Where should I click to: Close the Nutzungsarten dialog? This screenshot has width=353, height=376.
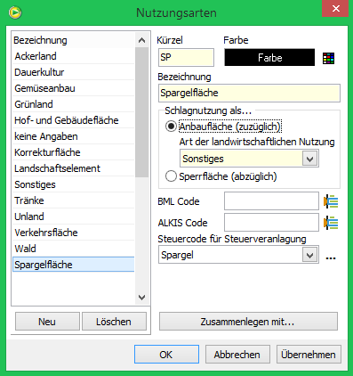pos(335,8)
